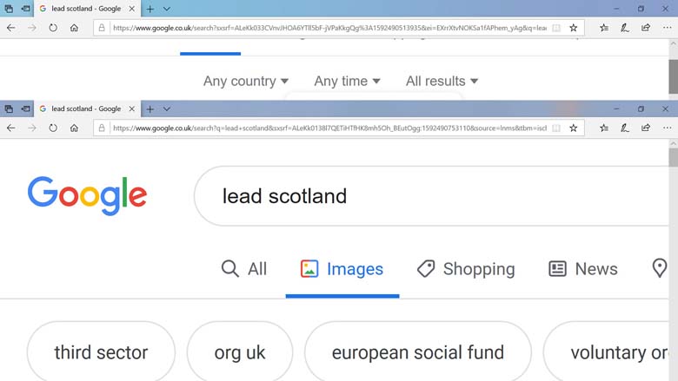The image size is (678, 381).
Task: Click the Google logo
Action: pos(87,195)
